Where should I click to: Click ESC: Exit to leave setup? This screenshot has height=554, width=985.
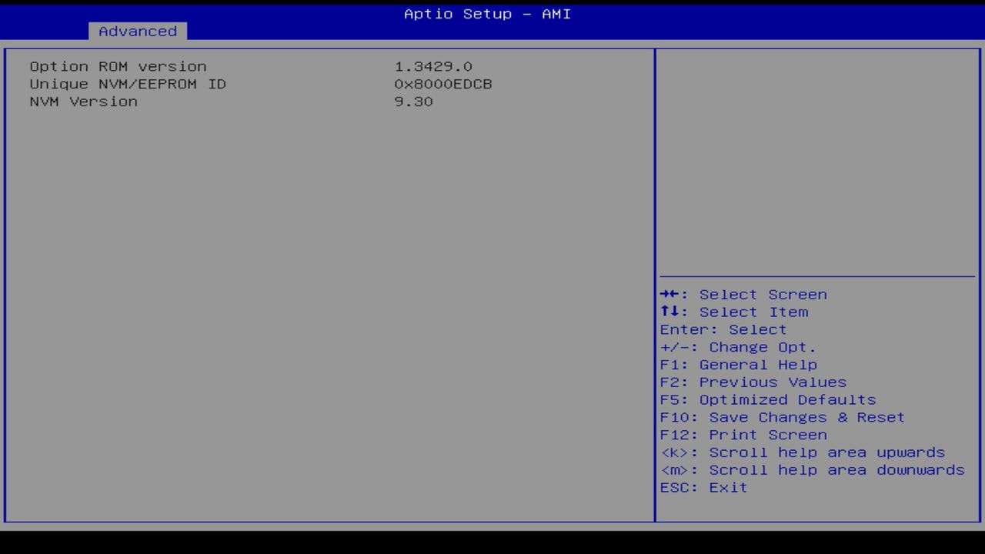703,487
